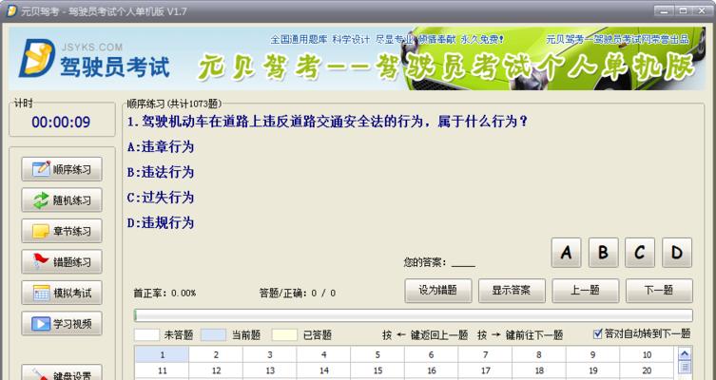Viewport: 716px width, 380px height.
Task: Select question 11 in grid
Action: coord(162,370)
